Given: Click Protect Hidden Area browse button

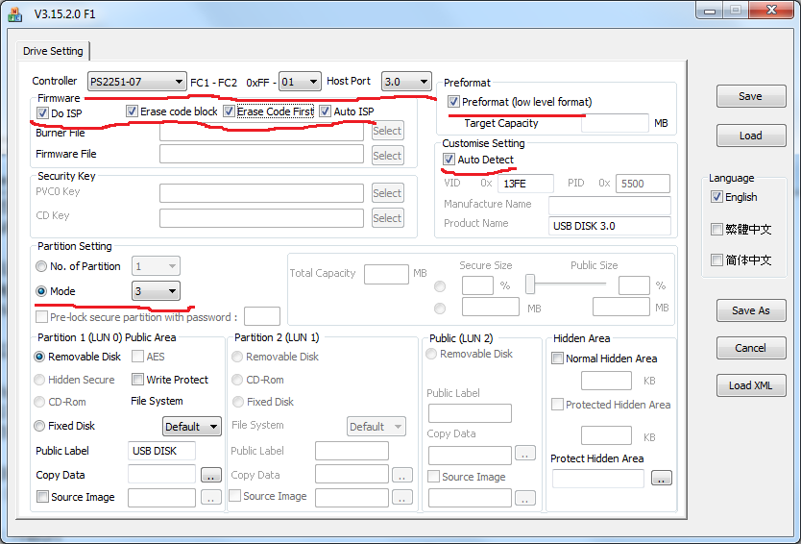Looking at the screenshot, I should [x=662, y=478].
